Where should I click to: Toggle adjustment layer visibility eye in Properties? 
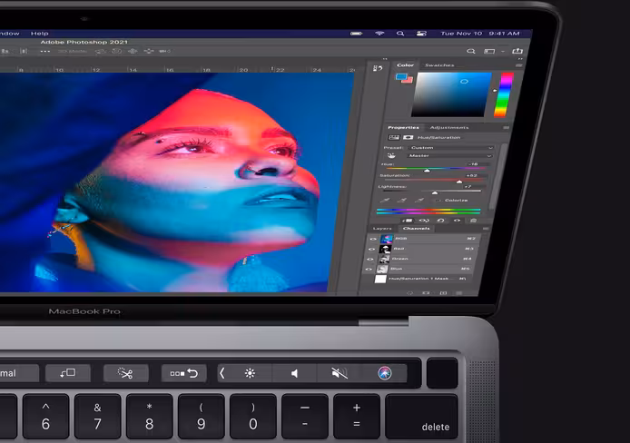(x=457, y=220)
